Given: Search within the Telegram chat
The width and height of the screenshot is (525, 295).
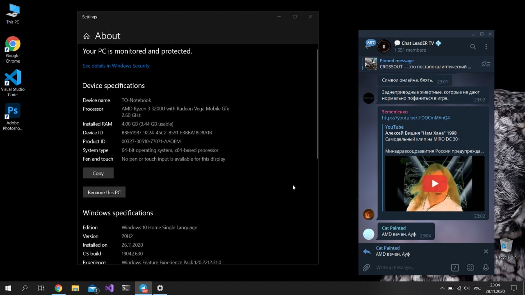Looking at the screenshot, I should click(x=473, y=47).
